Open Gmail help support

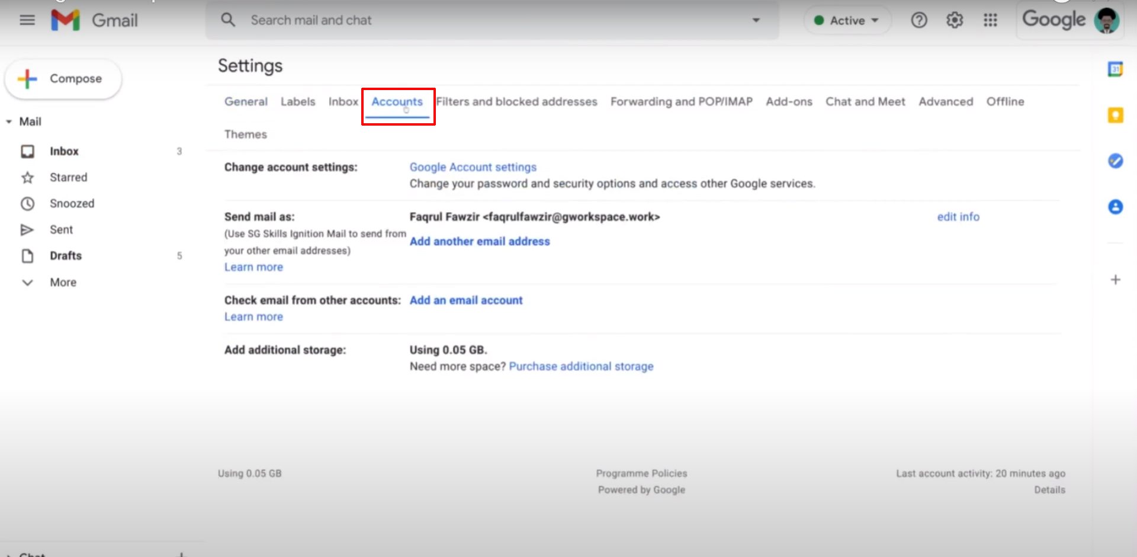919,20
